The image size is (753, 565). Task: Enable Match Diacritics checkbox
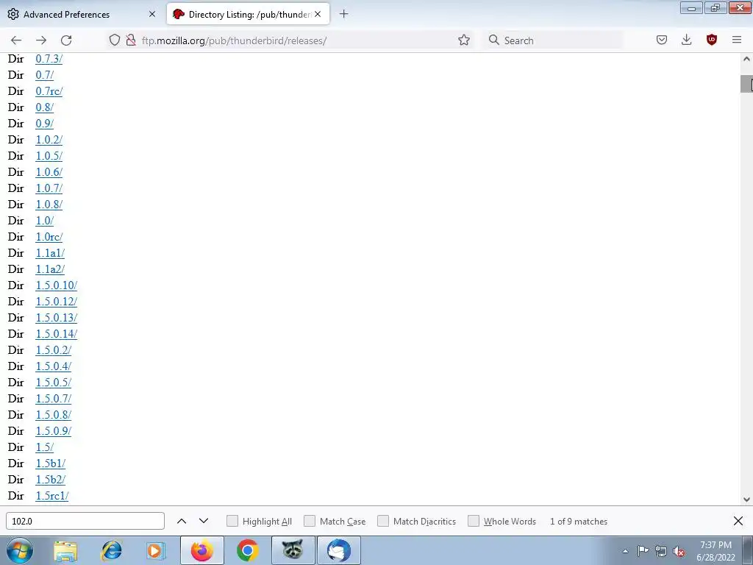(383, 522)
